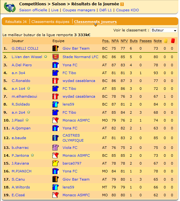Click the NPV column header
Screen dimensions: 180x201
point(124,41)
